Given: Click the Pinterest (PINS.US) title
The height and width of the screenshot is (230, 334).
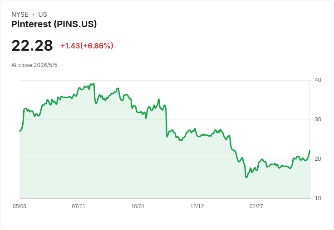Looking at the screenshot, I should [x=54, y=24].
